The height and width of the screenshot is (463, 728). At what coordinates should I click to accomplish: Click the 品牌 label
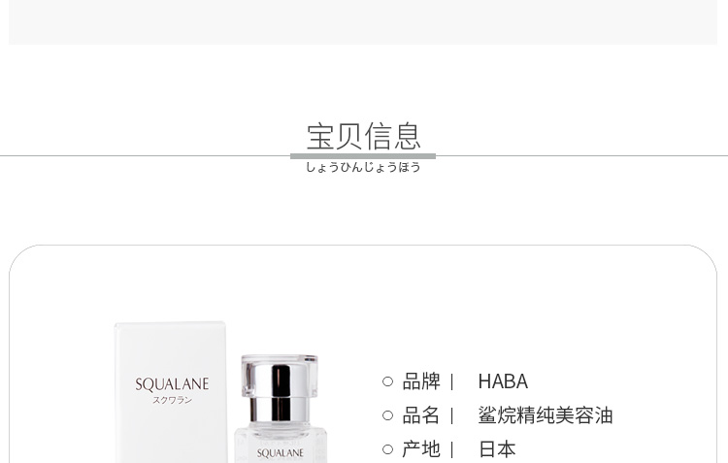pyautogui.click(x=421, y=381)
